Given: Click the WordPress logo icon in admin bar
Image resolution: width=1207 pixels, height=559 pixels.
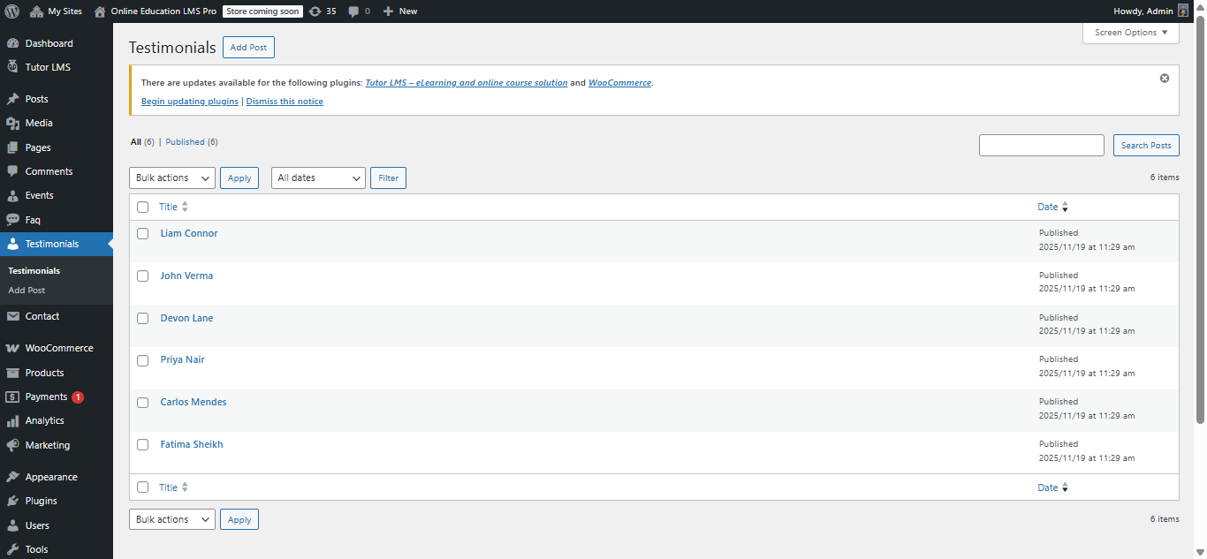Looking at the screenshot, I should tap(11, 11).
